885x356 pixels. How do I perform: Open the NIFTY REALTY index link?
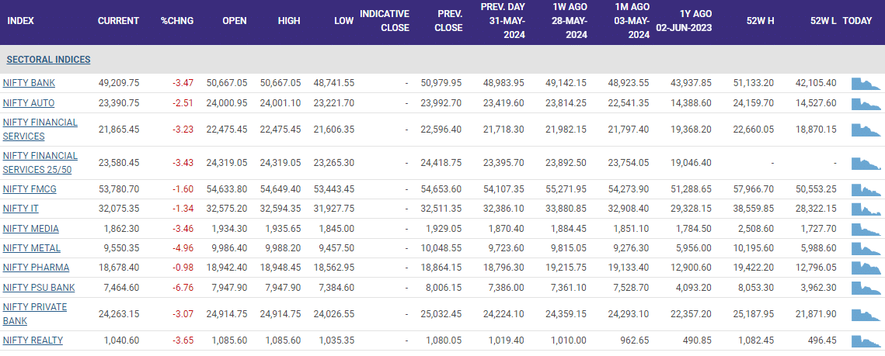[x=33, y=340]
